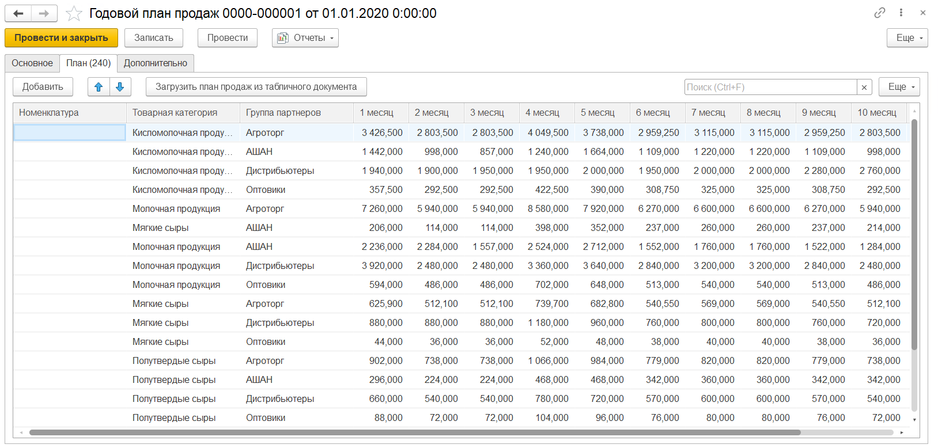Screen dimensions: 938x448
Task: Click Провести и закрыть button
Action: point(61,38)
